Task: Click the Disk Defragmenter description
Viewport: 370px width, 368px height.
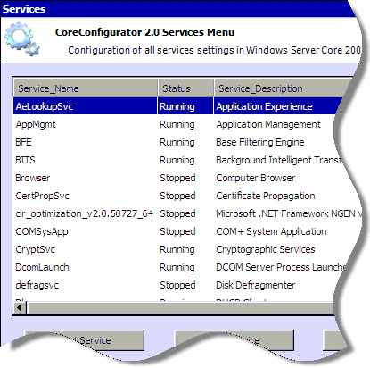Action: click(256, 285)
